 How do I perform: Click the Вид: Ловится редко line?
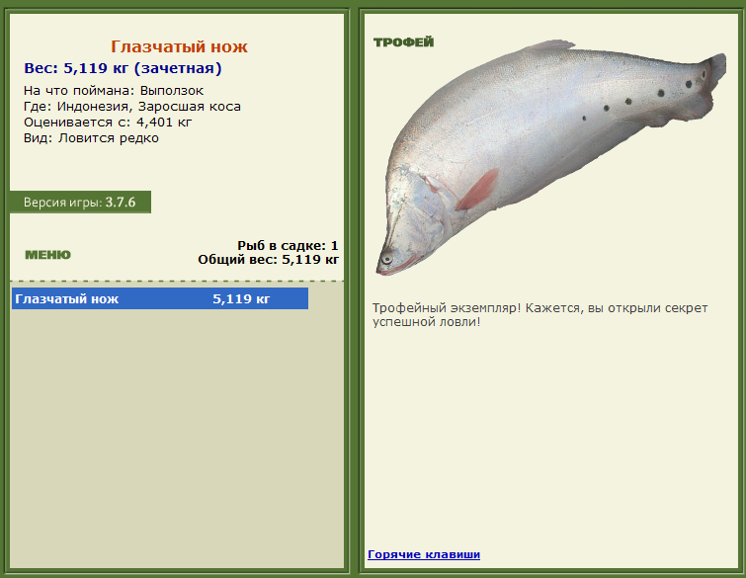(91, 138)
